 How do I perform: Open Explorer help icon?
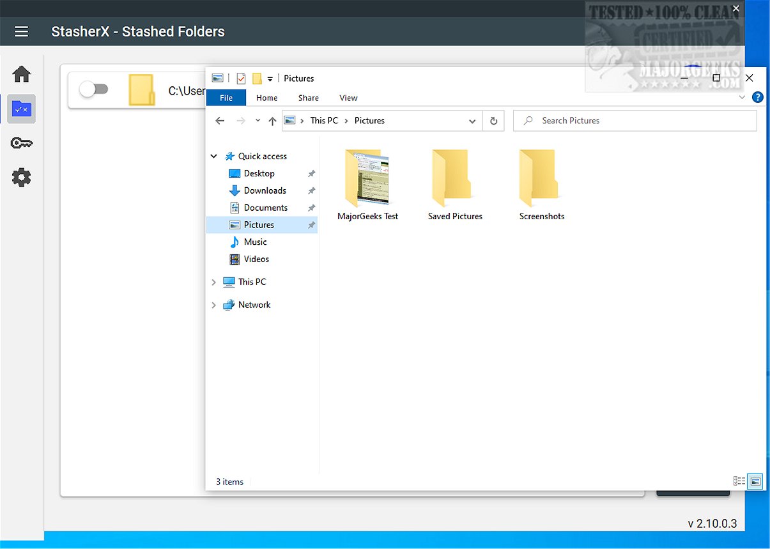[758, 97]
